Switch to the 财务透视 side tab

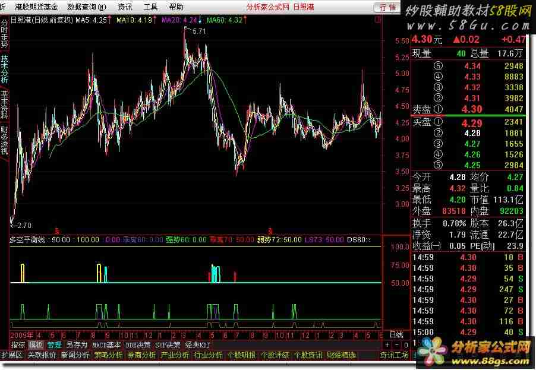click(4, 140)
